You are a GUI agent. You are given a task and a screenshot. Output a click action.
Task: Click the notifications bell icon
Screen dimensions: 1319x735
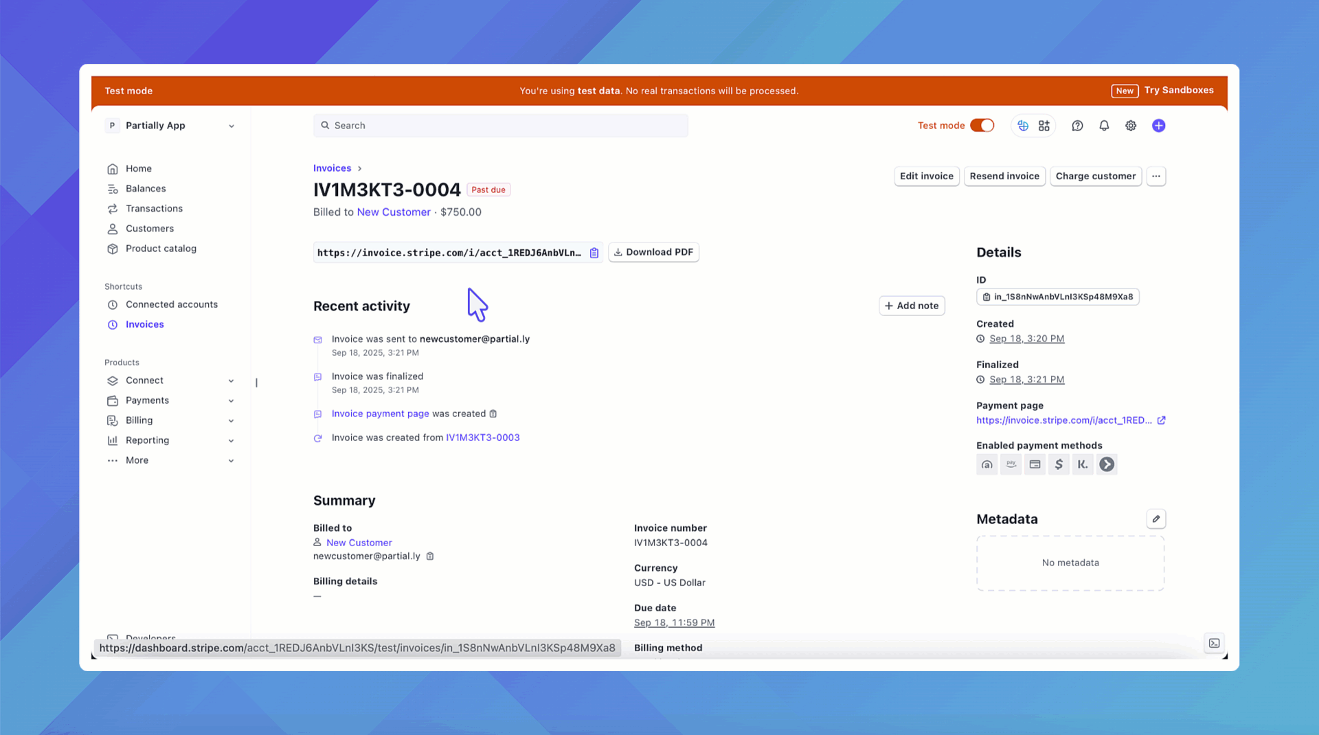click(x=1104, y=126)
